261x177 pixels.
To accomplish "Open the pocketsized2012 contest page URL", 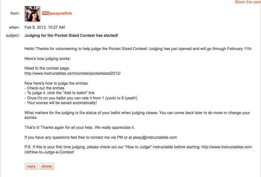I will 72,73.
